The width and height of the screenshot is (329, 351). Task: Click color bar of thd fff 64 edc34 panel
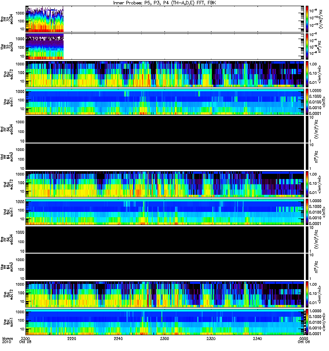click(307, 129)
